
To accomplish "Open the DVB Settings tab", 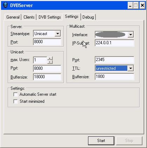I will 49,17.
